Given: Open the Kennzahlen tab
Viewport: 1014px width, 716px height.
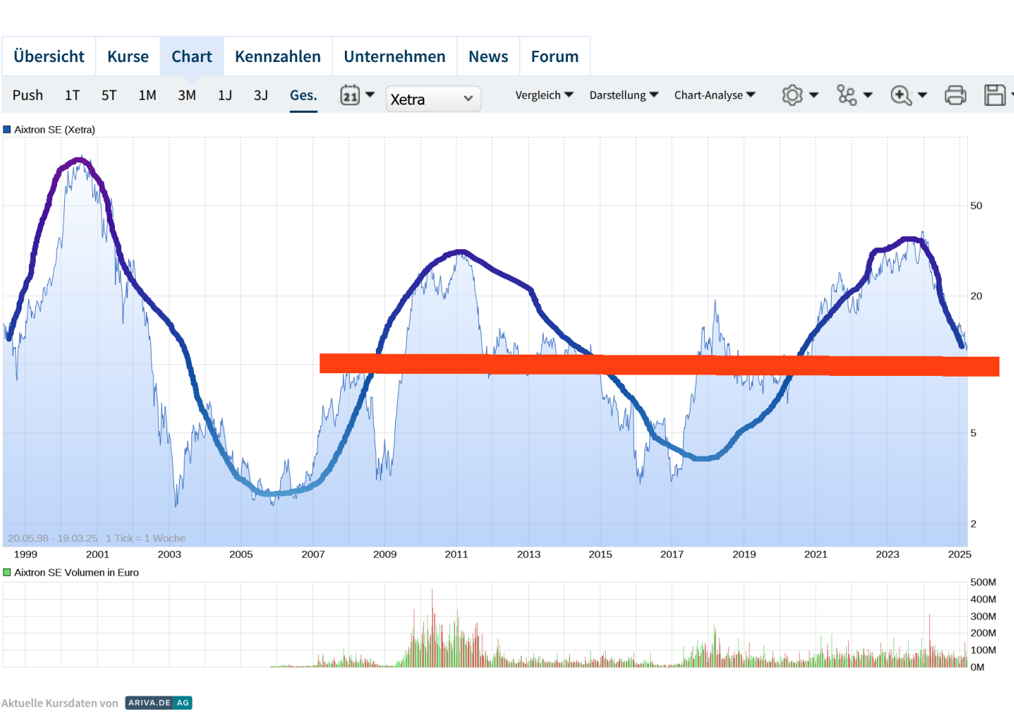Looking at the screenshot, I should [x=278, y=56].
